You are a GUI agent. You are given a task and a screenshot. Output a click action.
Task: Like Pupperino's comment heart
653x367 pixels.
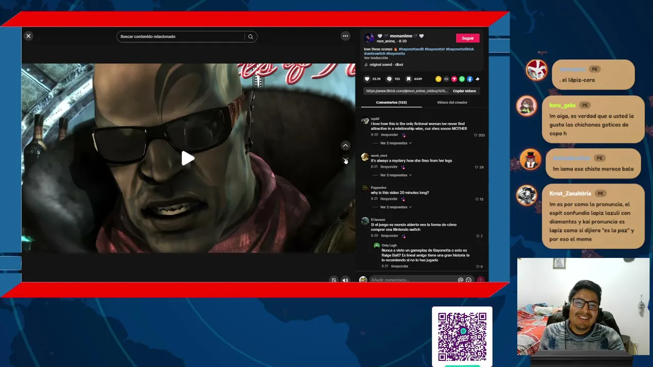(478, 199)
